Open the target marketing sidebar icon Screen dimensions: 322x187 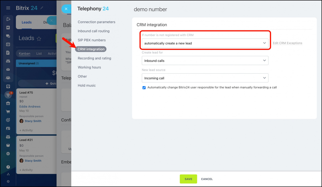tap(8, 120)
